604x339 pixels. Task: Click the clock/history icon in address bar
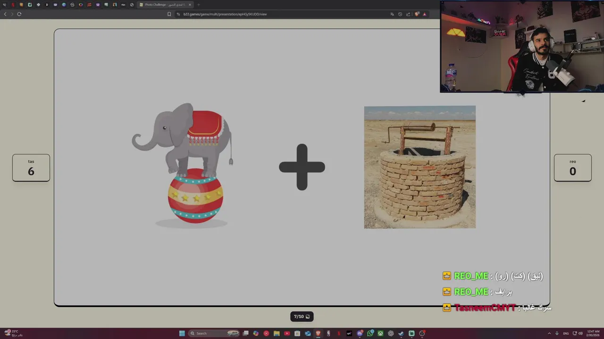tap(400, 14)
